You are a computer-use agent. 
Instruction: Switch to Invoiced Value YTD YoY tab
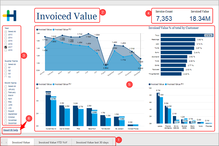pos(53,142)
